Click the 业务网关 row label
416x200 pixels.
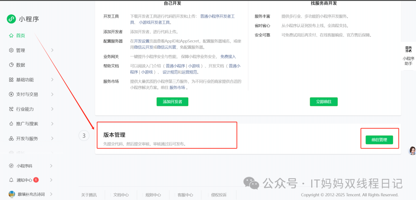[x=111, y=56]
